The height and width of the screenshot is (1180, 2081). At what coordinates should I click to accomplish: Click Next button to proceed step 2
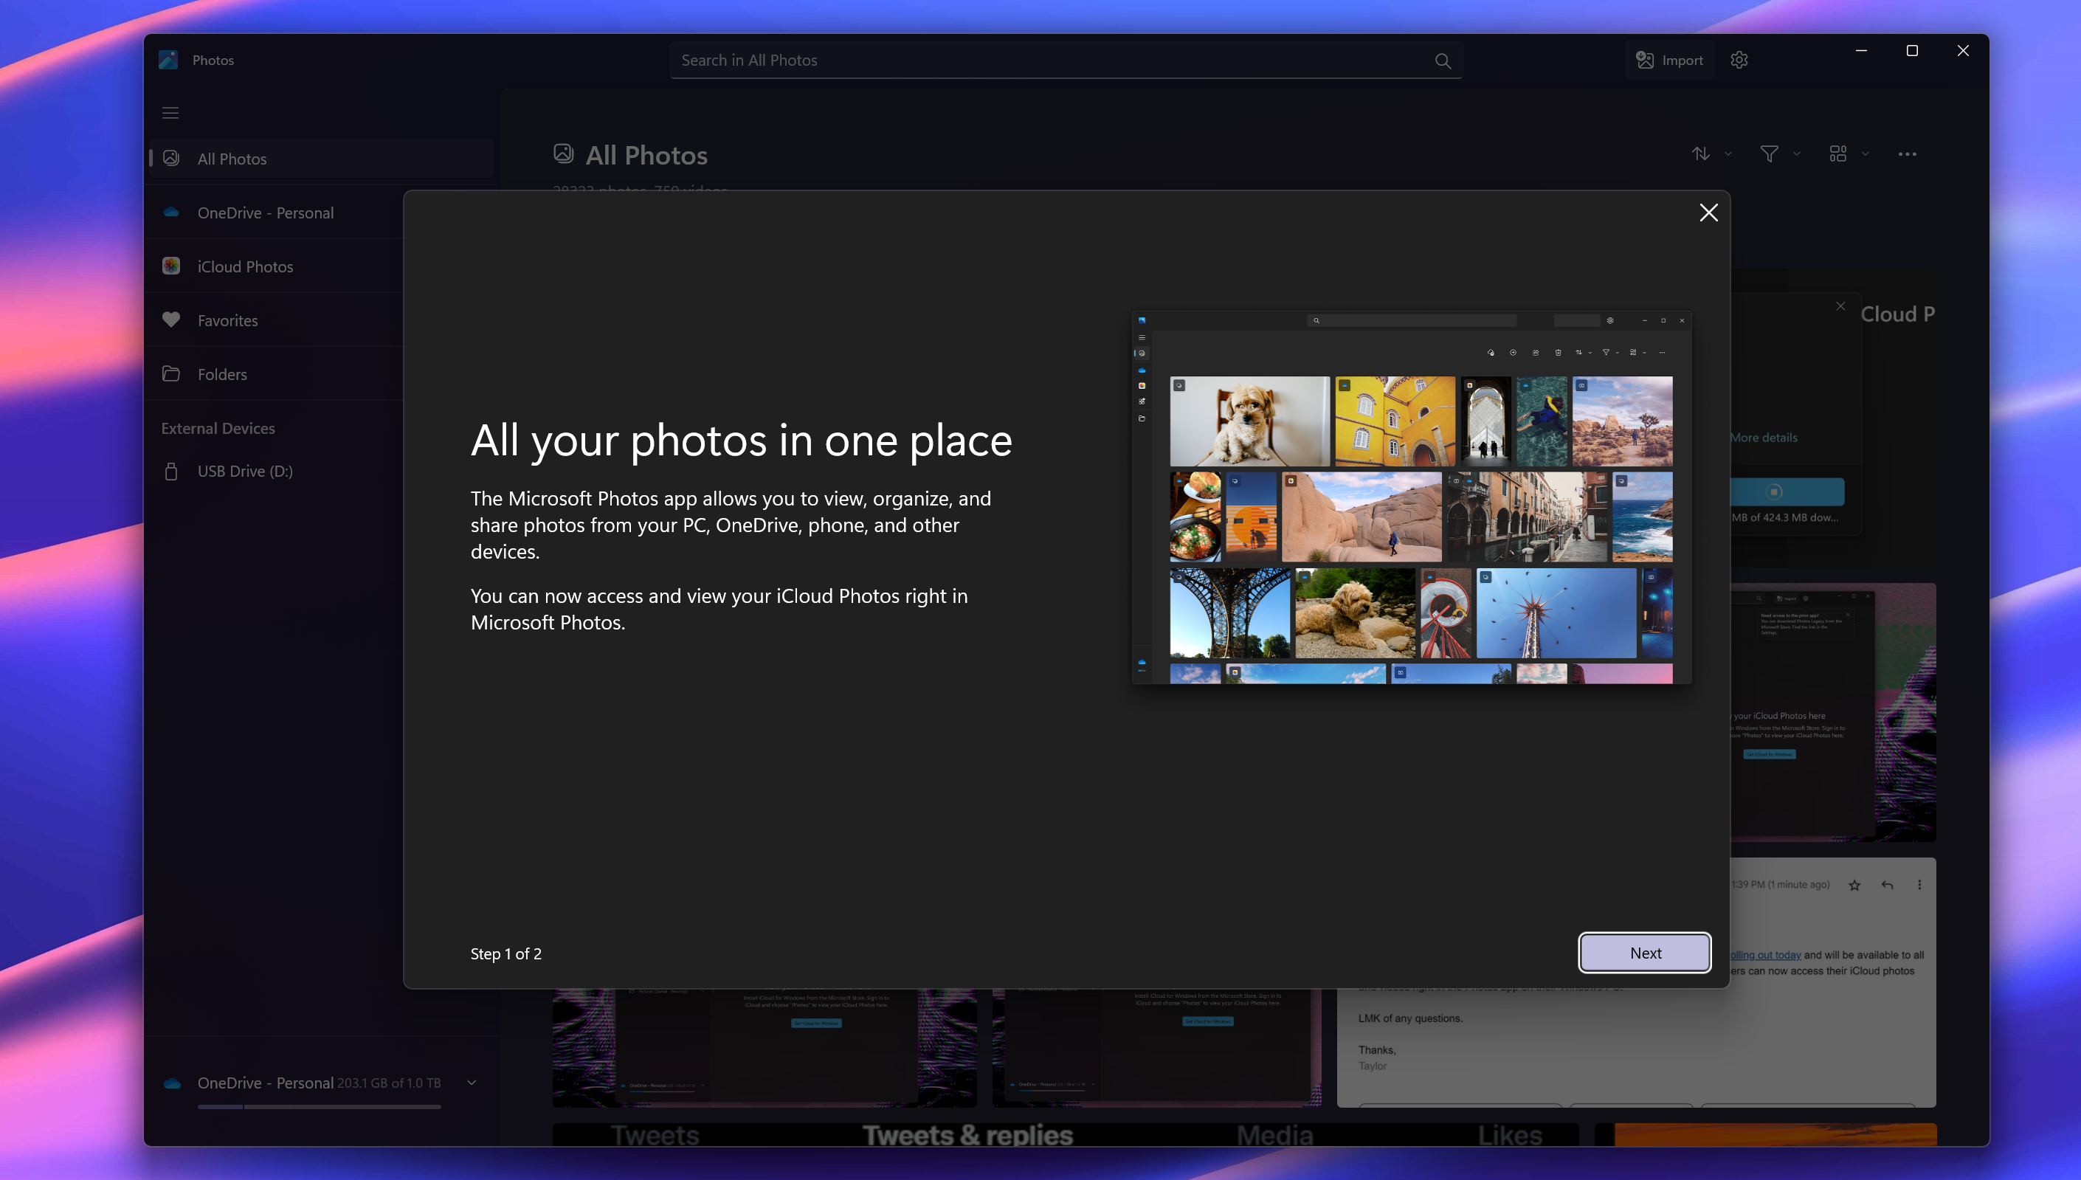tap(1645, 951)
